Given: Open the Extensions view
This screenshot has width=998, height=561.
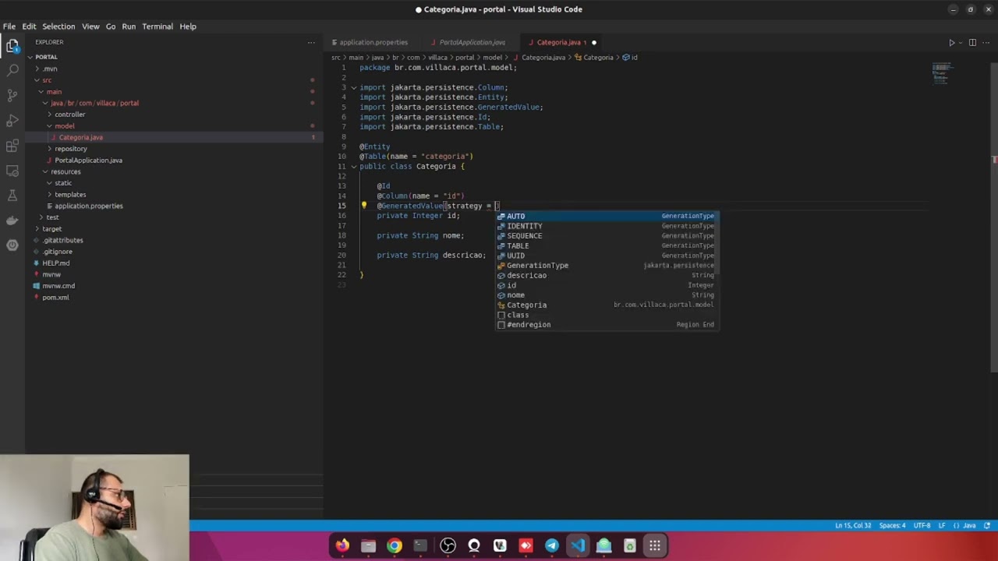Looking at the screenshot, I should pos(12,146).
